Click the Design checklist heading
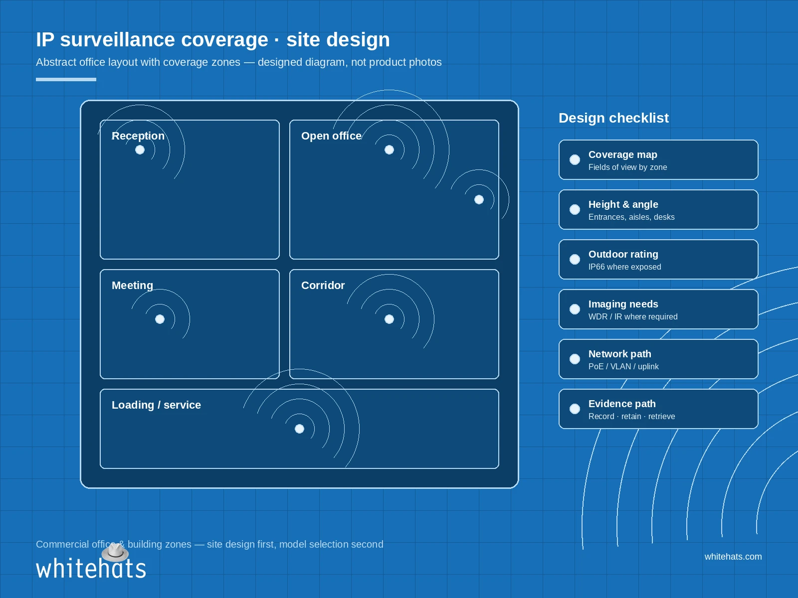 tap(613, 118)
